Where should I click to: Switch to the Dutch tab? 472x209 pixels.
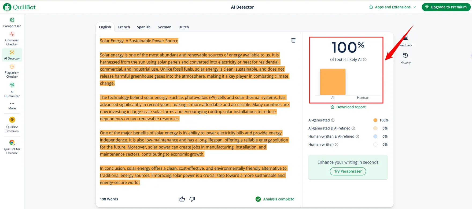[184, 27]
